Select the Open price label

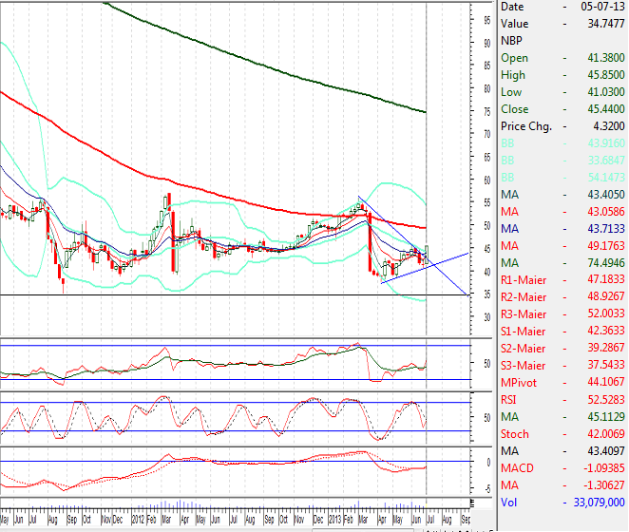pos(514,58)
